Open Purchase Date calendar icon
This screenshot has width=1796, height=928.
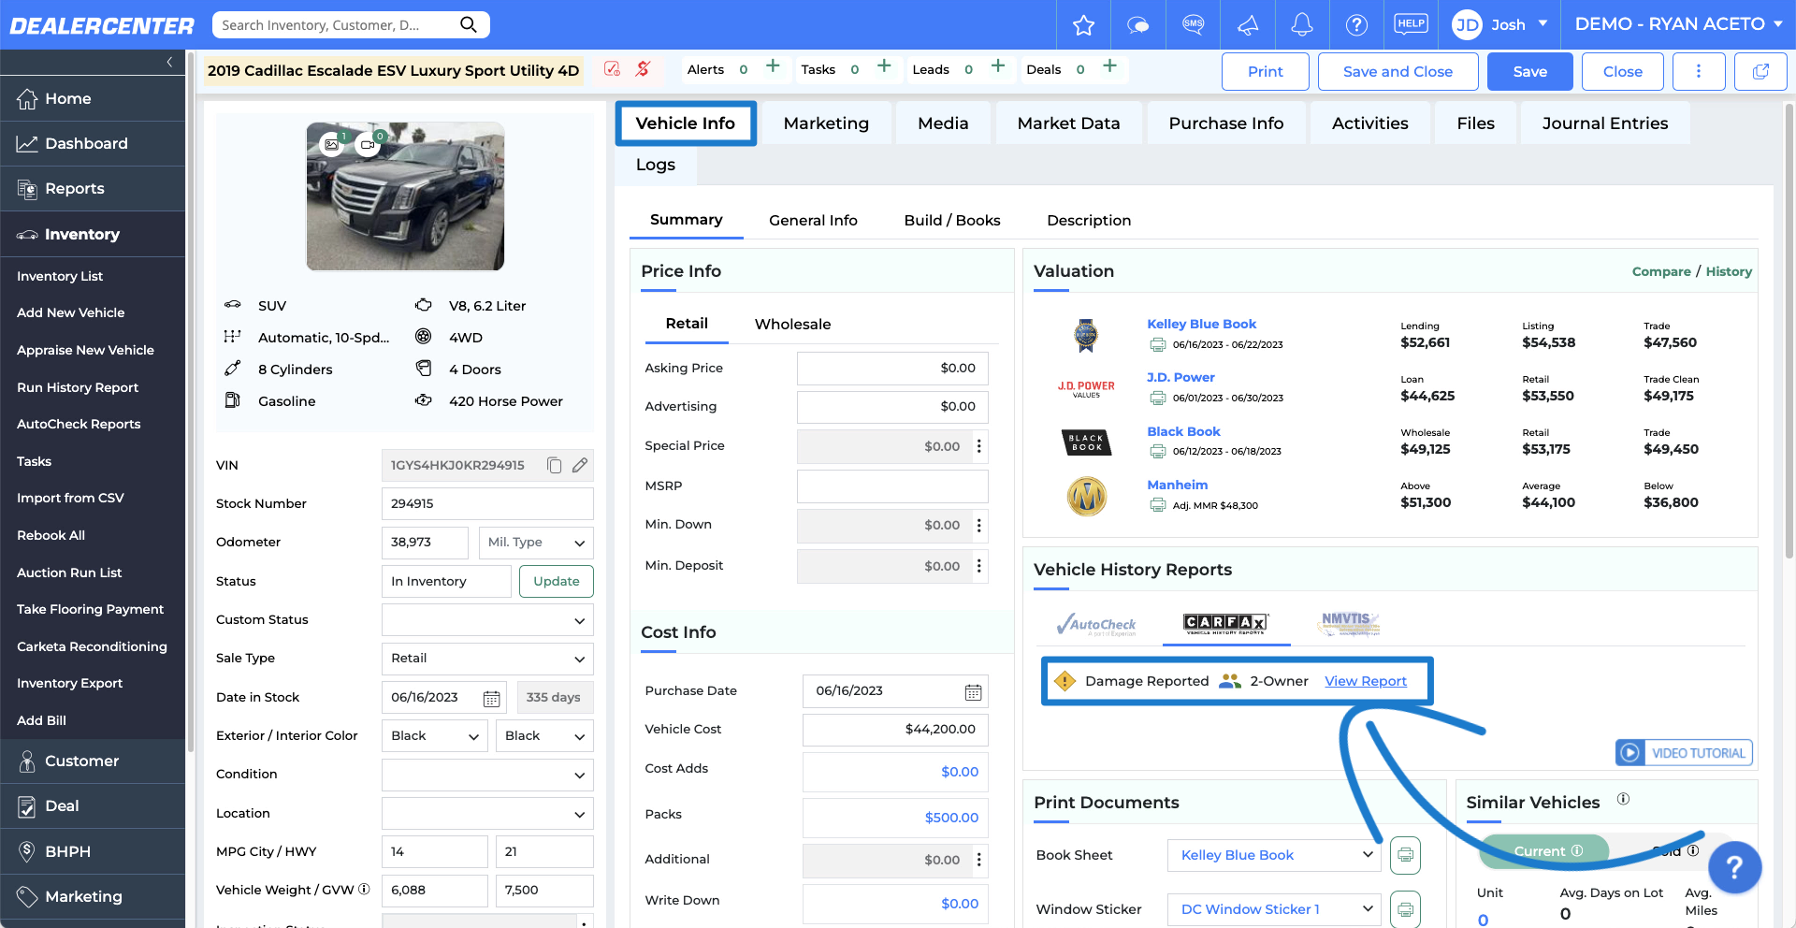pos(973,691)
